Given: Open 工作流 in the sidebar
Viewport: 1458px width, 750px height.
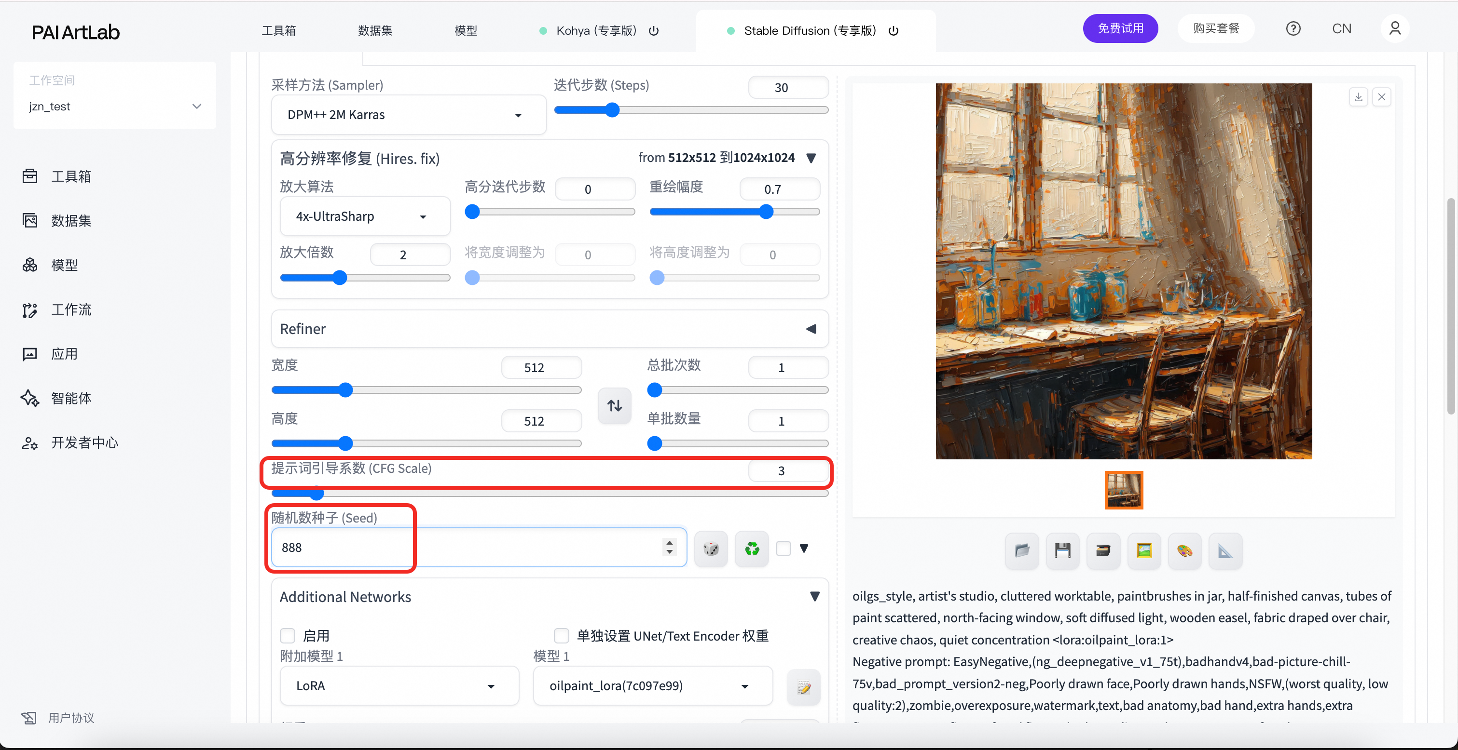Looking at the screenshot, I should coord(71,310).
